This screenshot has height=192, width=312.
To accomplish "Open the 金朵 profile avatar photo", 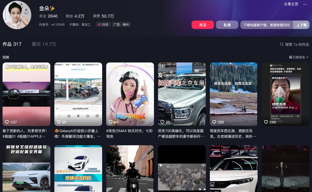I will pyautogui.click(x=17, y=15).
